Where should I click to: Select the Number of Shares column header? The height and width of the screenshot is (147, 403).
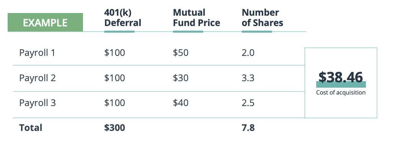262,18
